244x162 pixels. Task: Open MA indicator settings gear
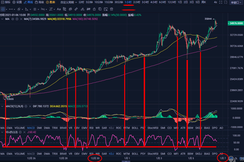click(x=17, y=19)
